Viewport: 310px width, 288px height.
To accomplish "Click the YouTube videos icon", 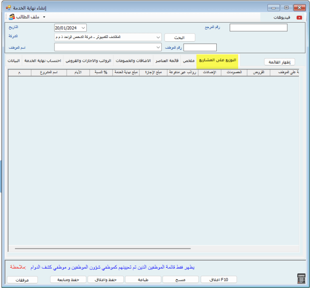I will coord(299,17).
